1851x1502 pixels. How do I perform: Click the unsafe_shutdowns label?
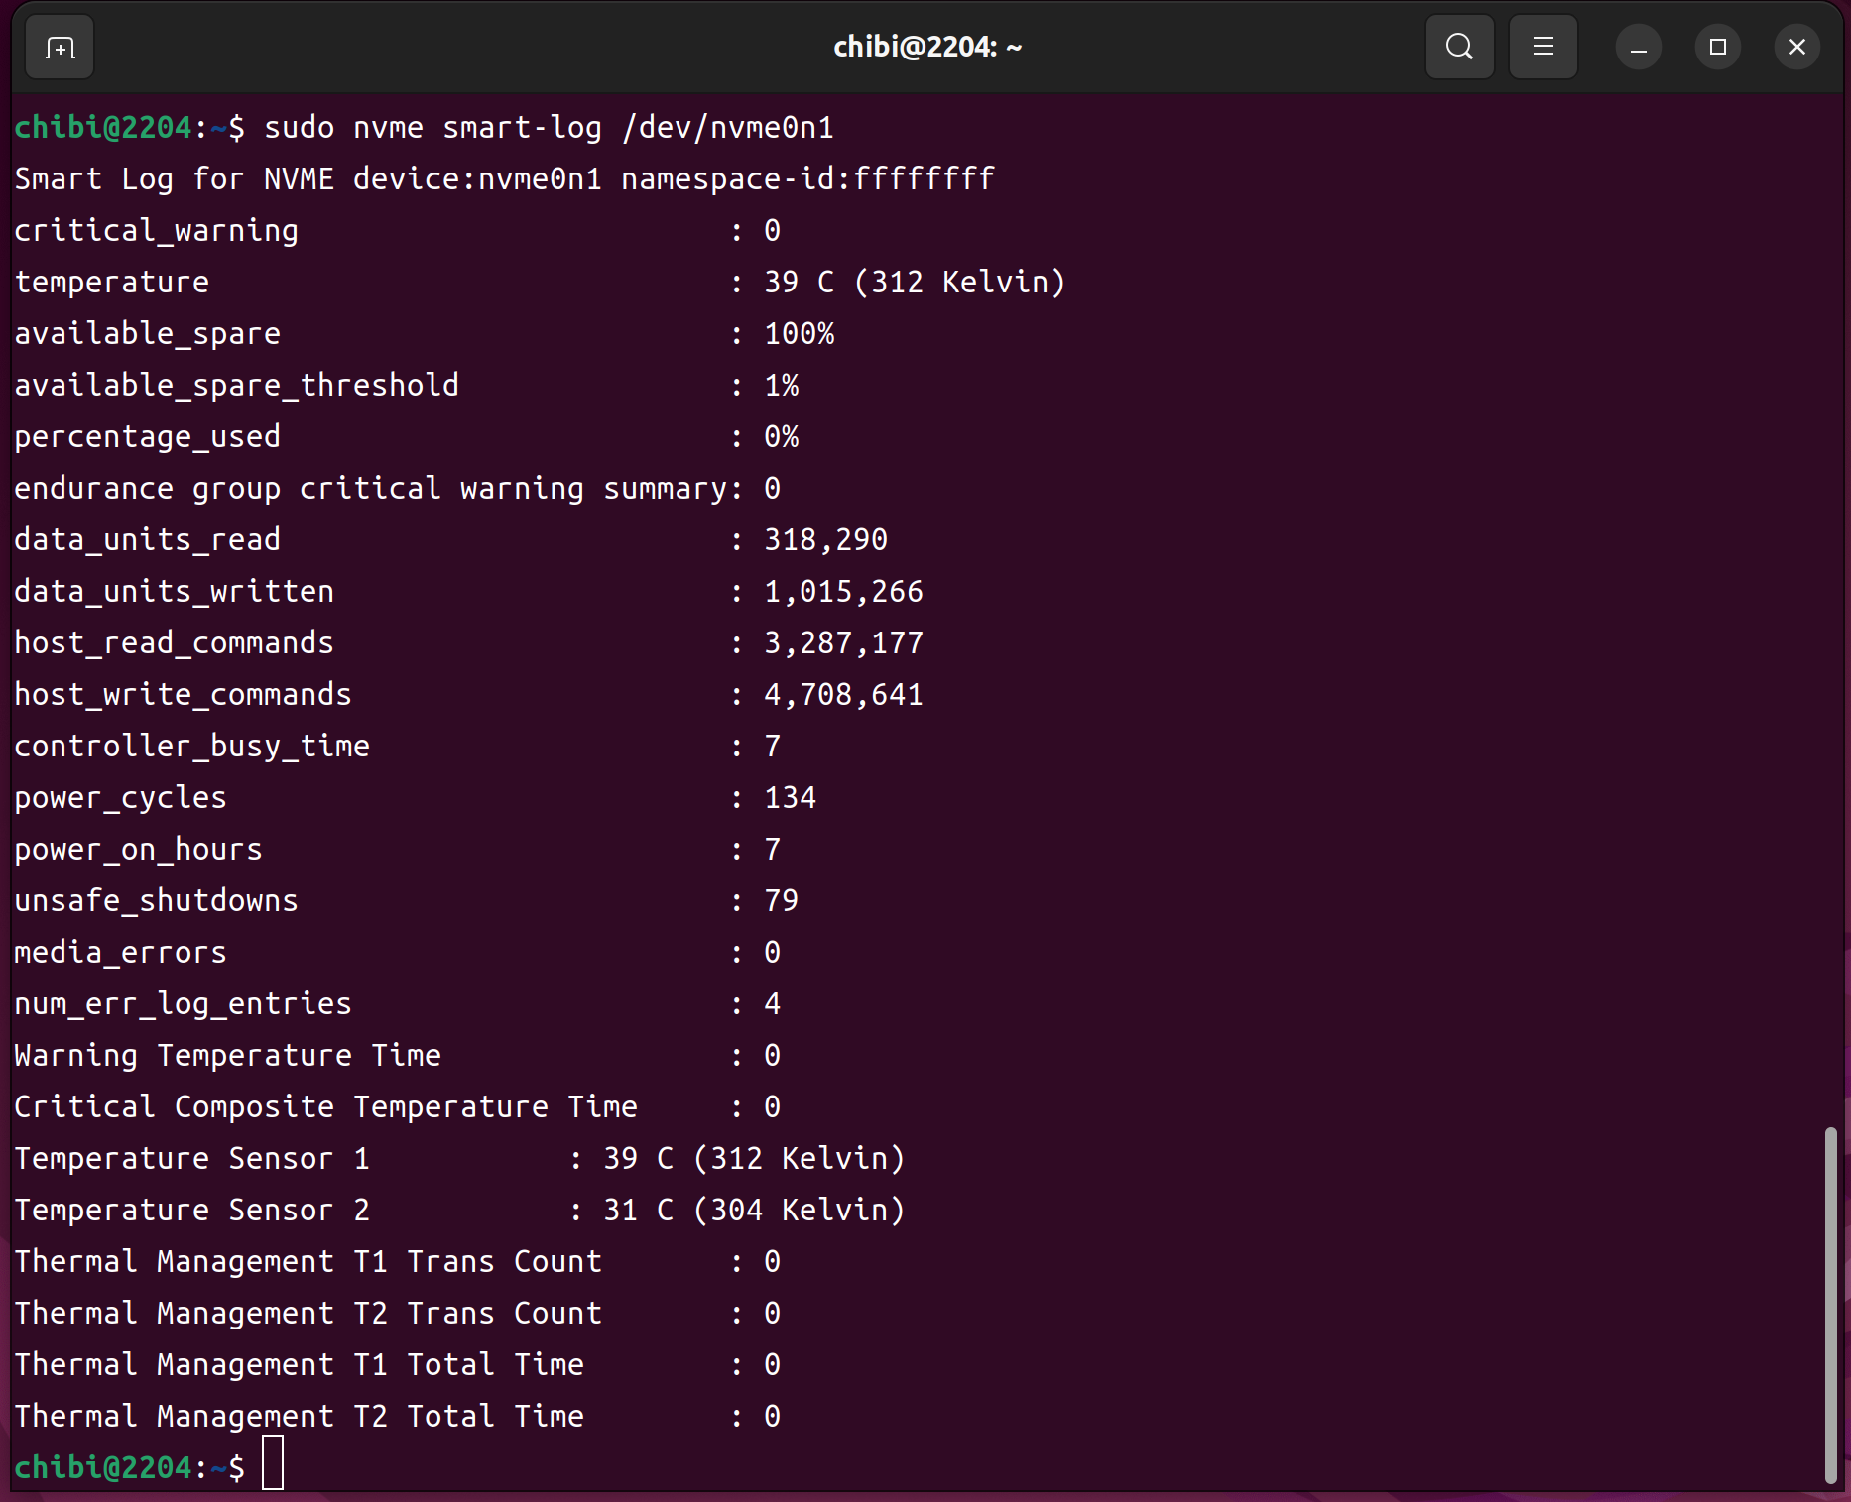(156, 901)
